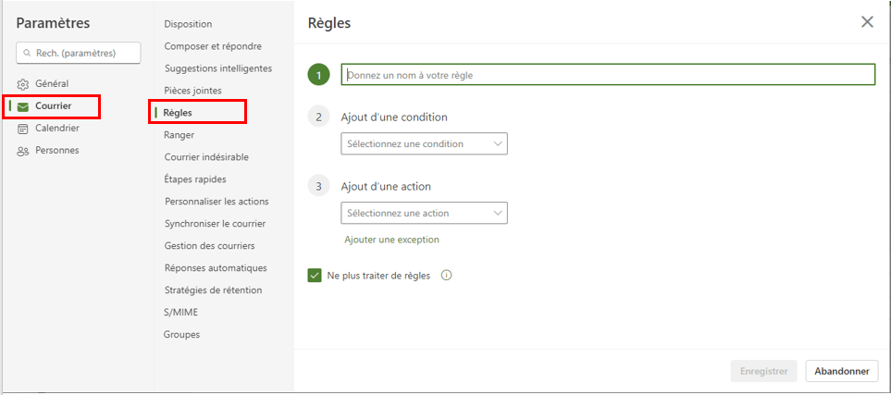Click the Personnes people icon

coord(23,151)
